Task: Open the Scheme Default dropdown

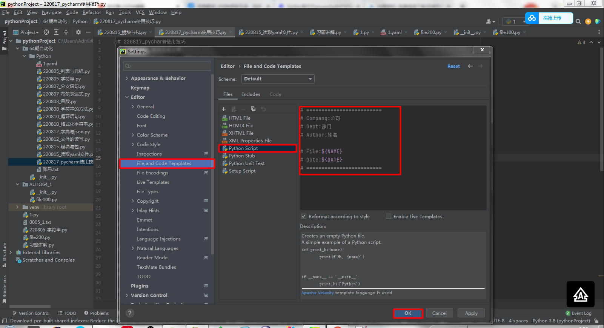Action: (278, 79)
